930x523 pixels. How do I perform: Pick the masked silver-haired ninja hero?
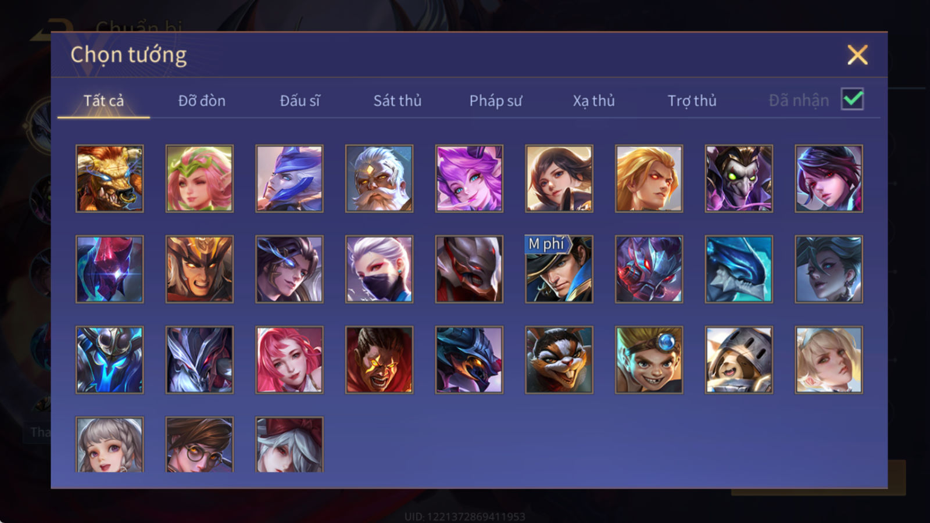(379, 269)
